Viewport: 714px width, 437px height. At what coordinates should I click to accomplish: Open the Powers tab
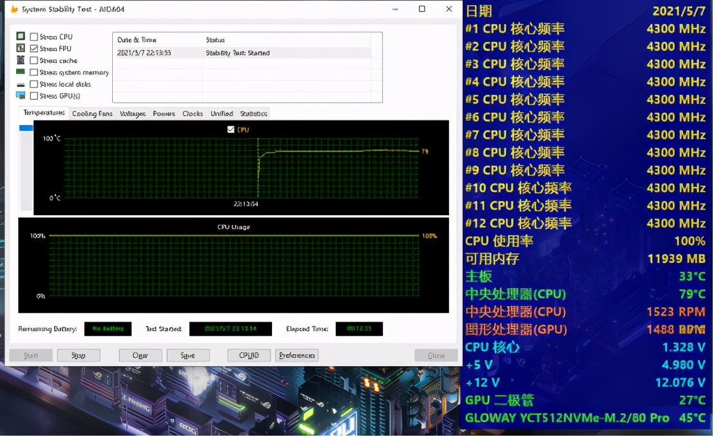pyautogui.click(x=164, y=113)
